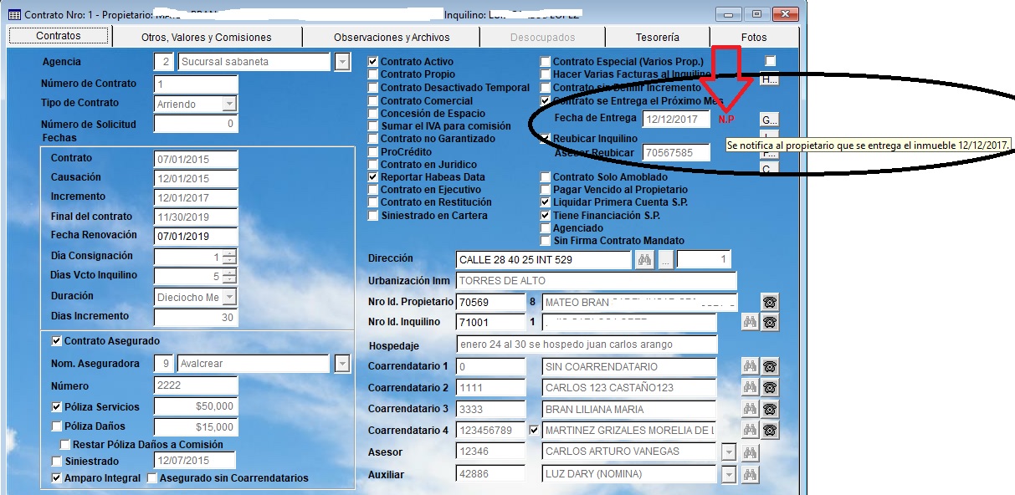This screenshot has width=1015, height=495.
Task: Open the Agencia dropdown arrow
Action: 341,62
